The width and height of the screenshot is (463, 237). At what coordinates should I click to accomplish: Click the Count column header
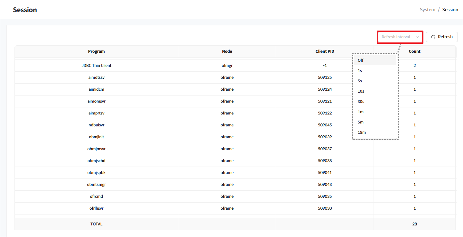pos(414,51)
